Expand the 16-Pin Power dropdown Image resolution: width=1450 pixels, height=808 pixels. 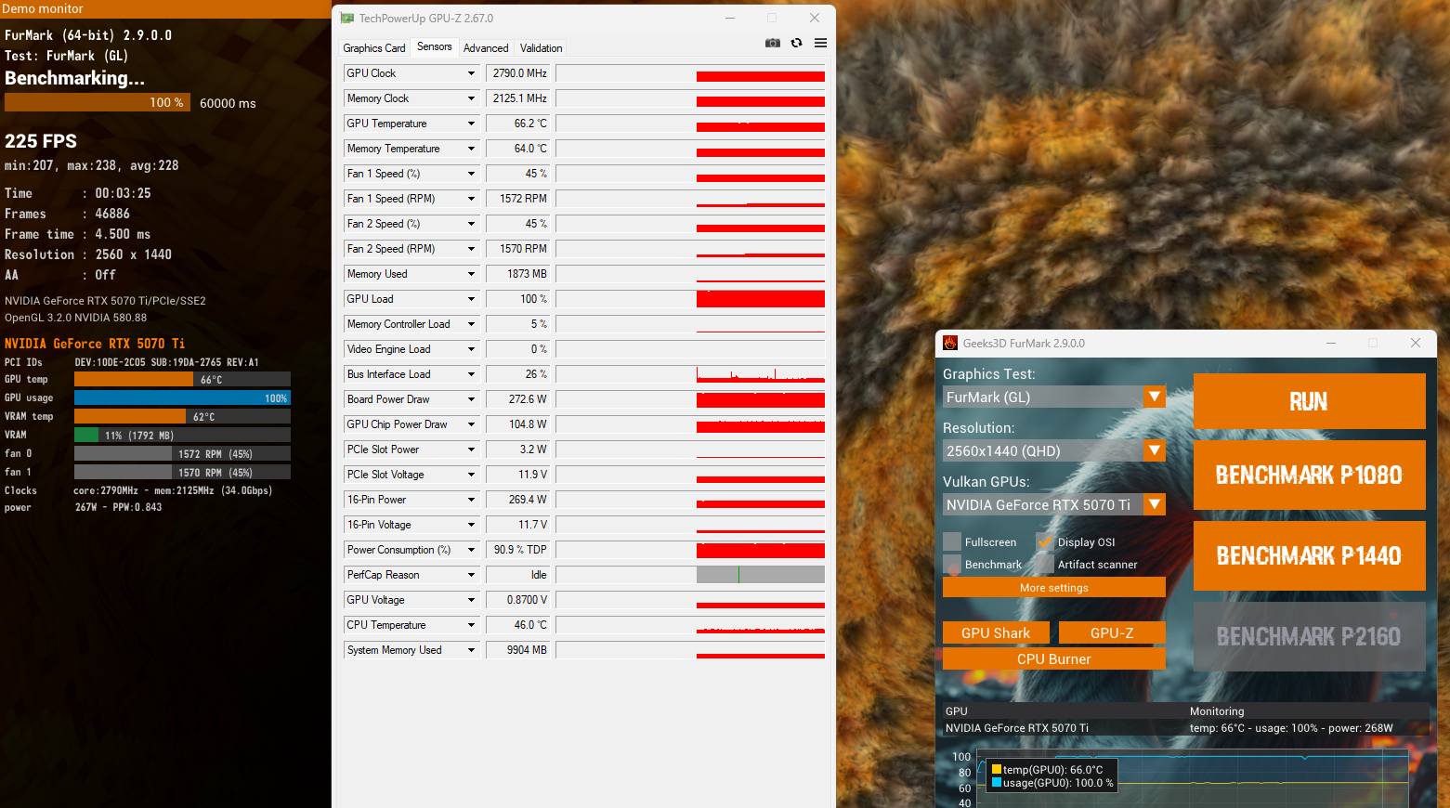pos(471,500)
